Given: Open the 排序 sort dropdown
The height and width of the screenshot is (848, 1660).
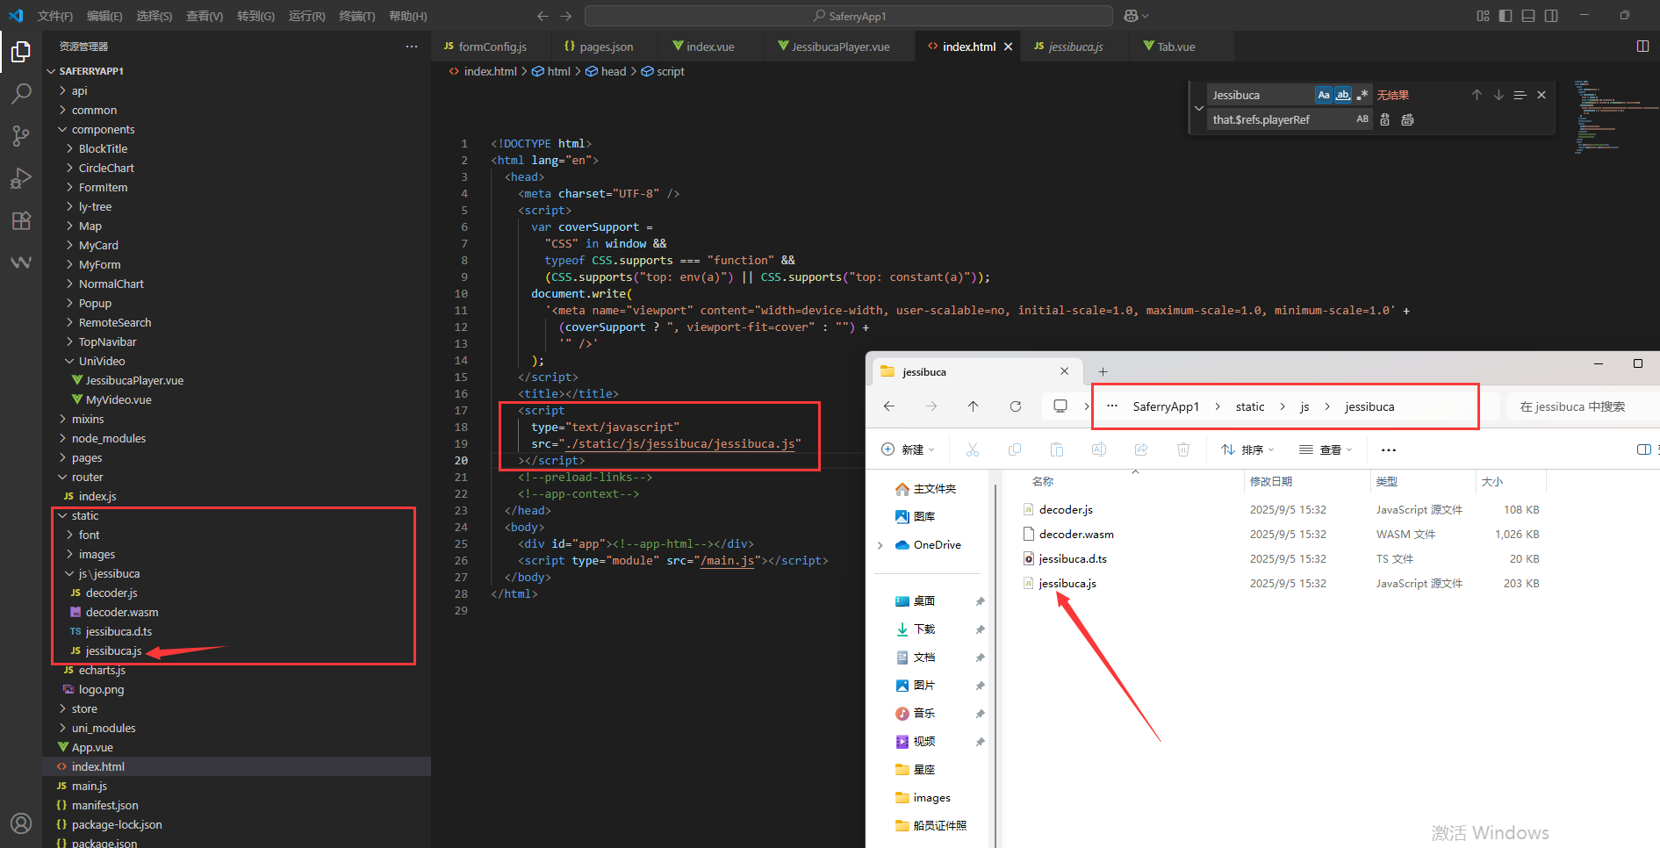Looking at the screenshot, I should [1248, 449].
